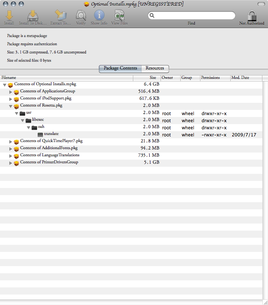
Task: Switch to the Resources tab
Action: click(x=155, y=68)
